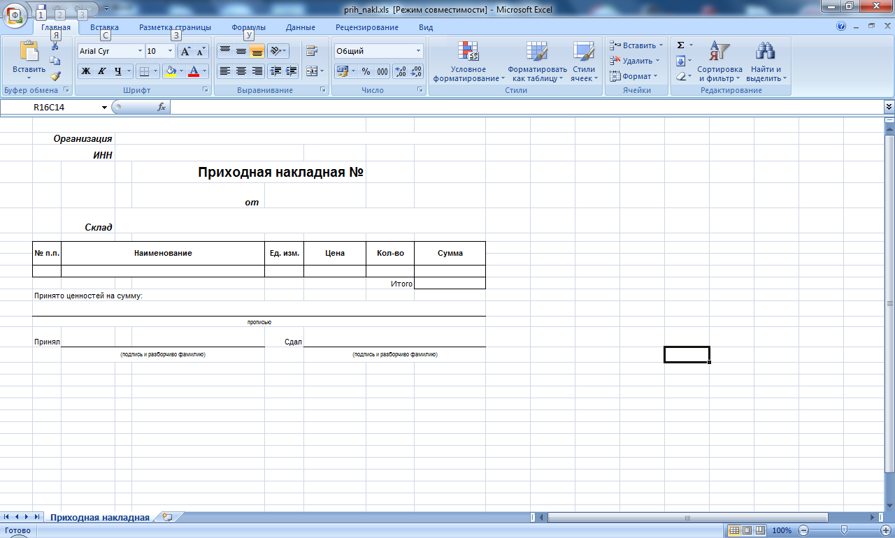Screen dimensions: 895x538
Task: Toggle italic К formatting
Action: pyautogui.click(x=101, y=71)
